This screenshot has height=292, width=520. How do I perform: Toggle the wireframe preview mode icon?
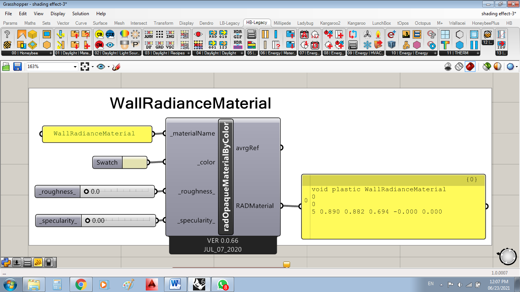459,67
